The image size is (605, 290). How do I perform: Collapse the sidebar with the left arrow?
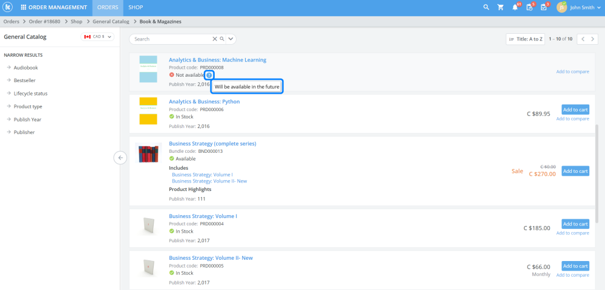tap(120, 158)
